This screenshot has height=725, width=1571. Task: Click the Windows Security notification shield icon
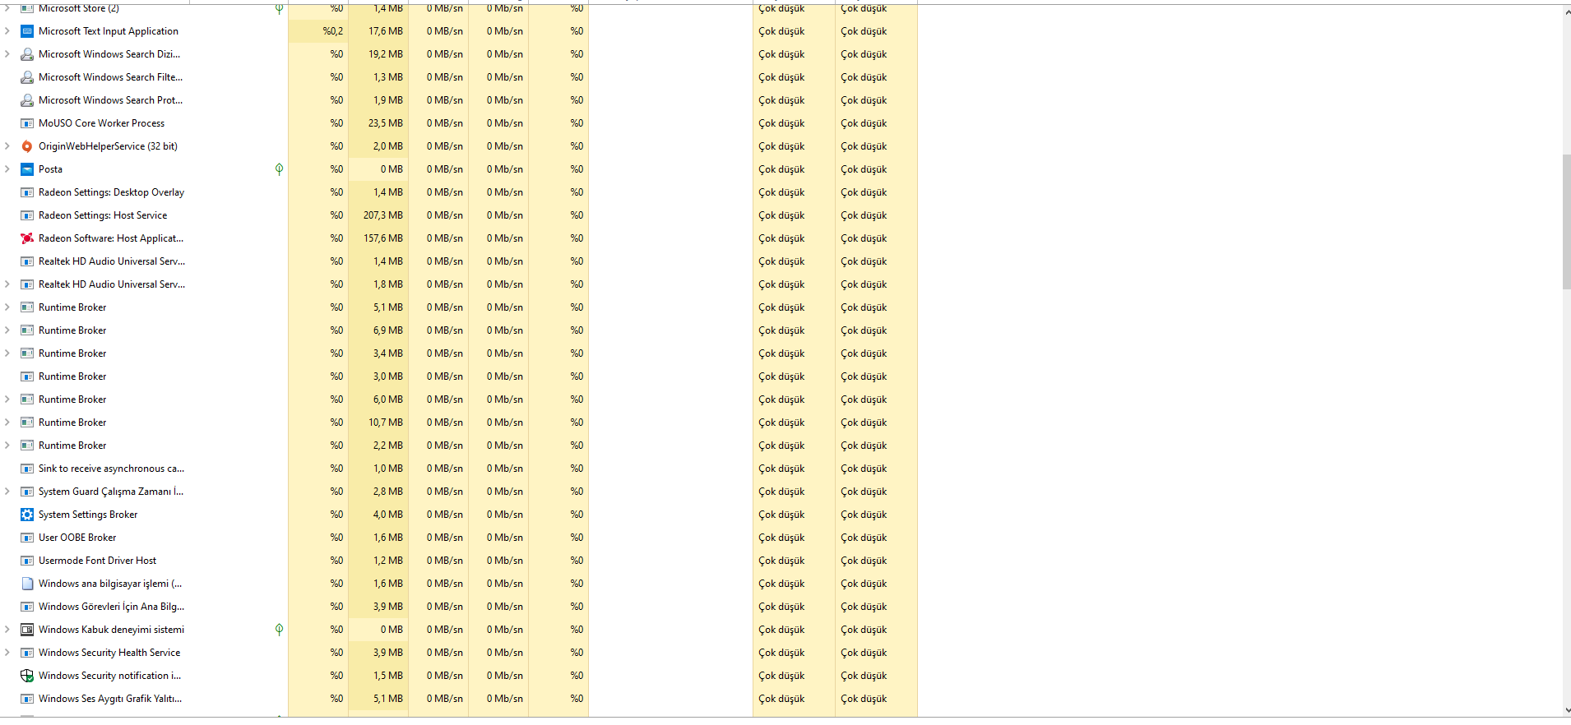click(27, 676)
